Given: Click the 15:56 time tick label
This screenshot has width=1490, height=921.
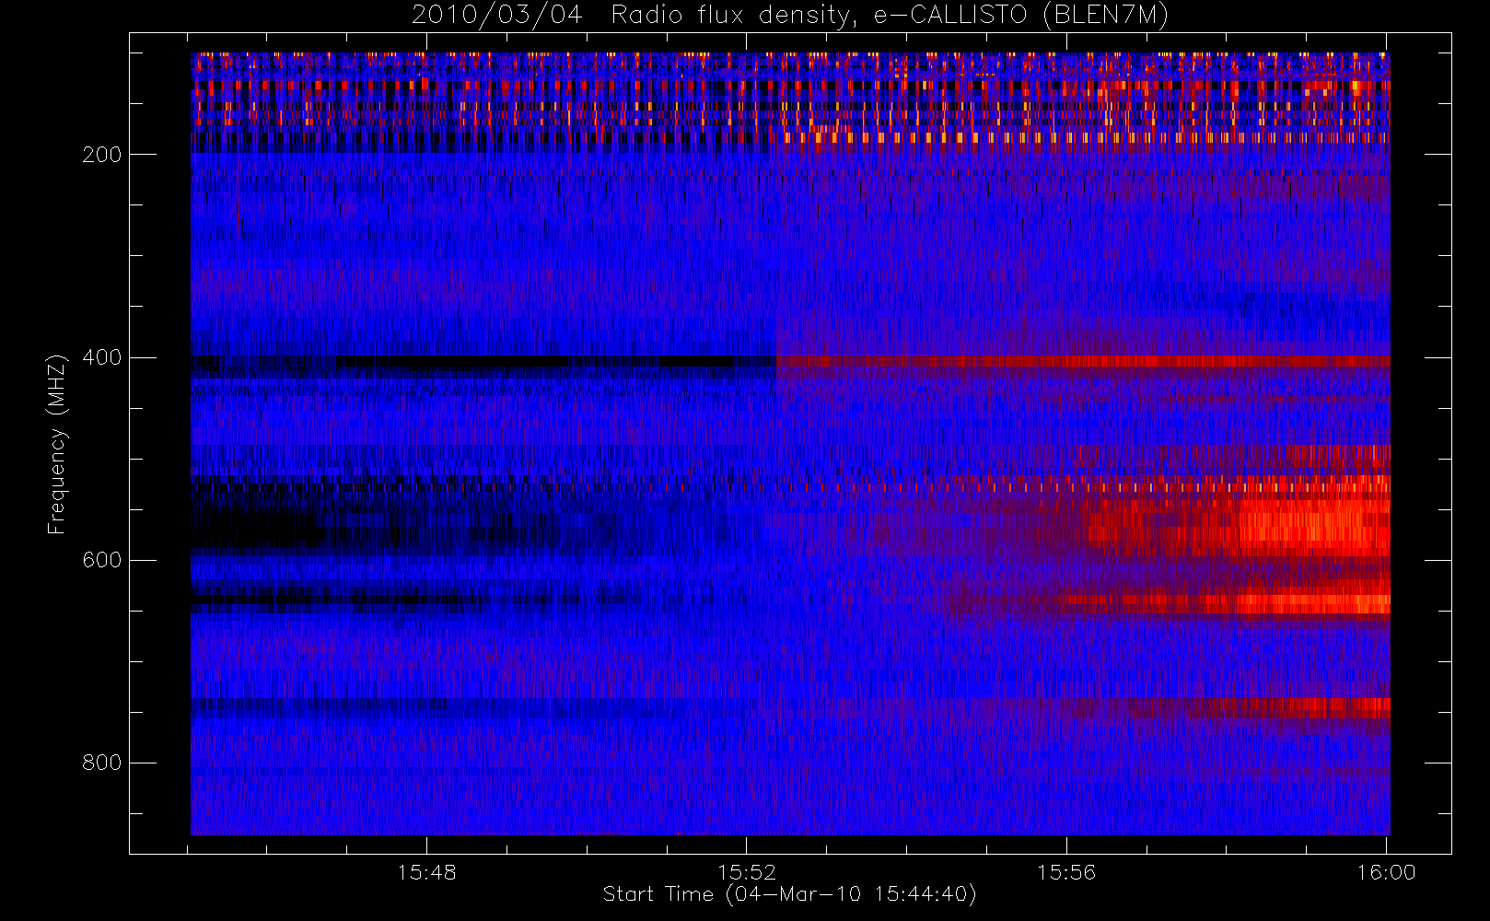Looking at the screenshot, I should tap(1066, 872).
